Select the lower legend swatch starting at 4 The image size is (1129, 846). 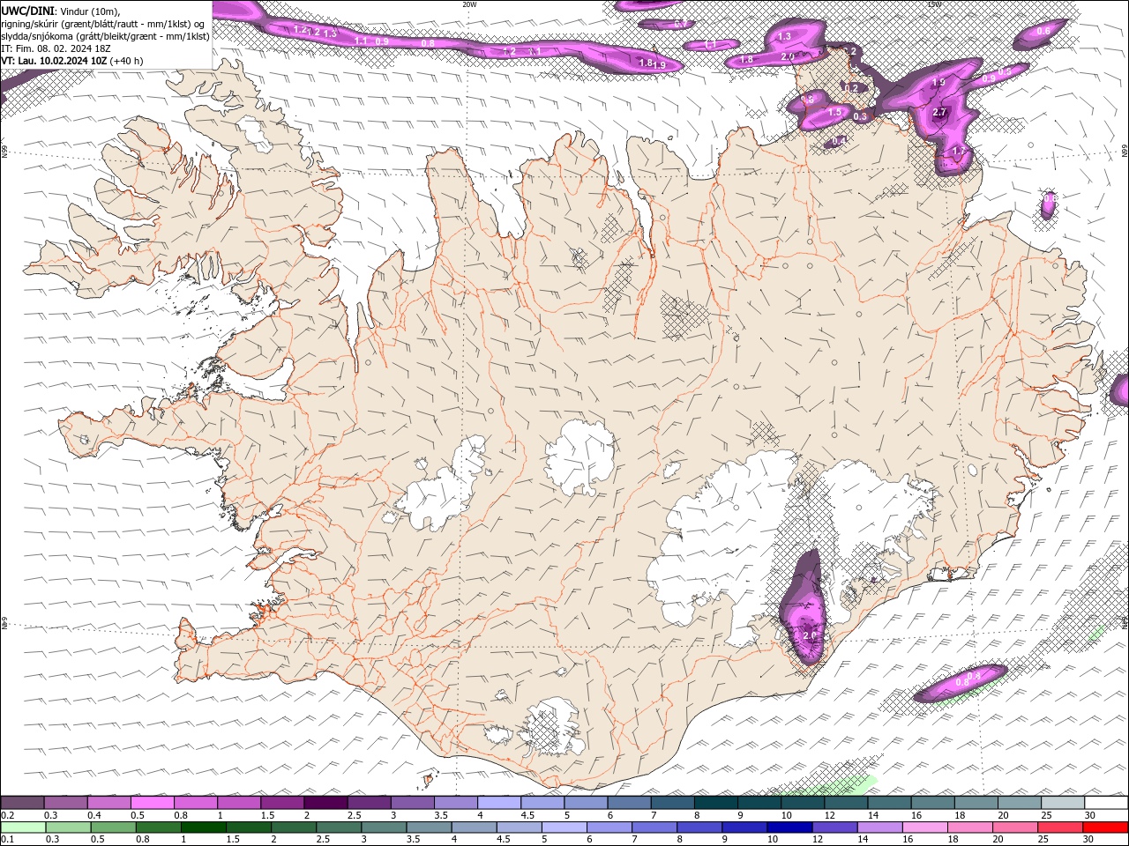tap(474, 827)
